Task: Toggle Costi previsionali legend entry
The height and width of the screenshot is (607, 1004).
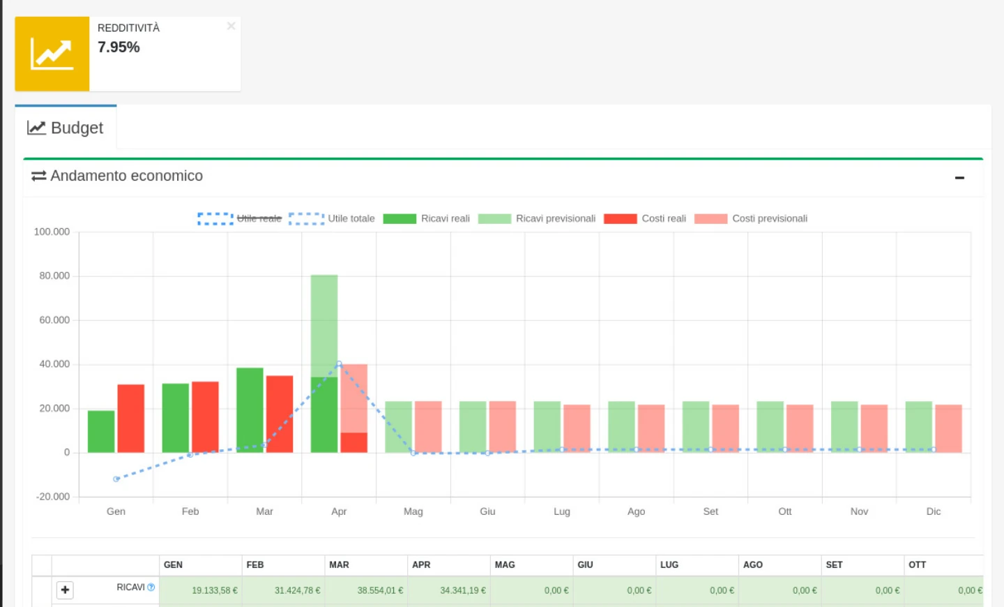Action: 751,218
